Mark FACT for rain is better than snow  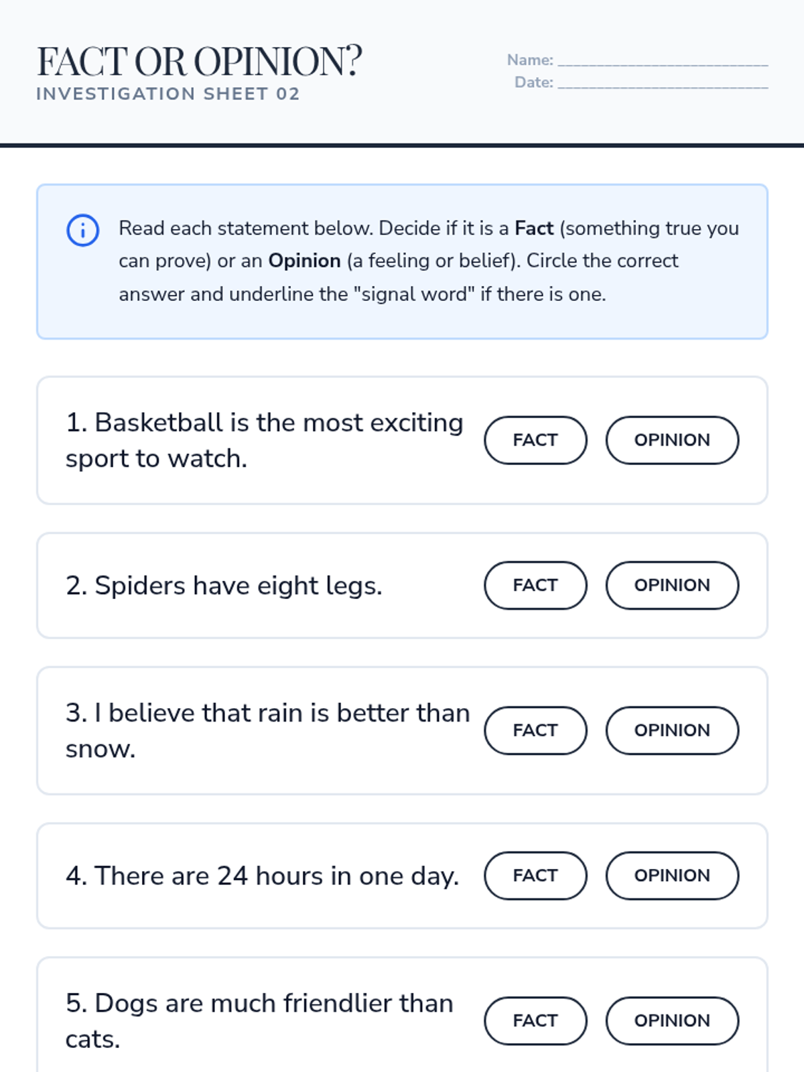(x=535, y=730)
